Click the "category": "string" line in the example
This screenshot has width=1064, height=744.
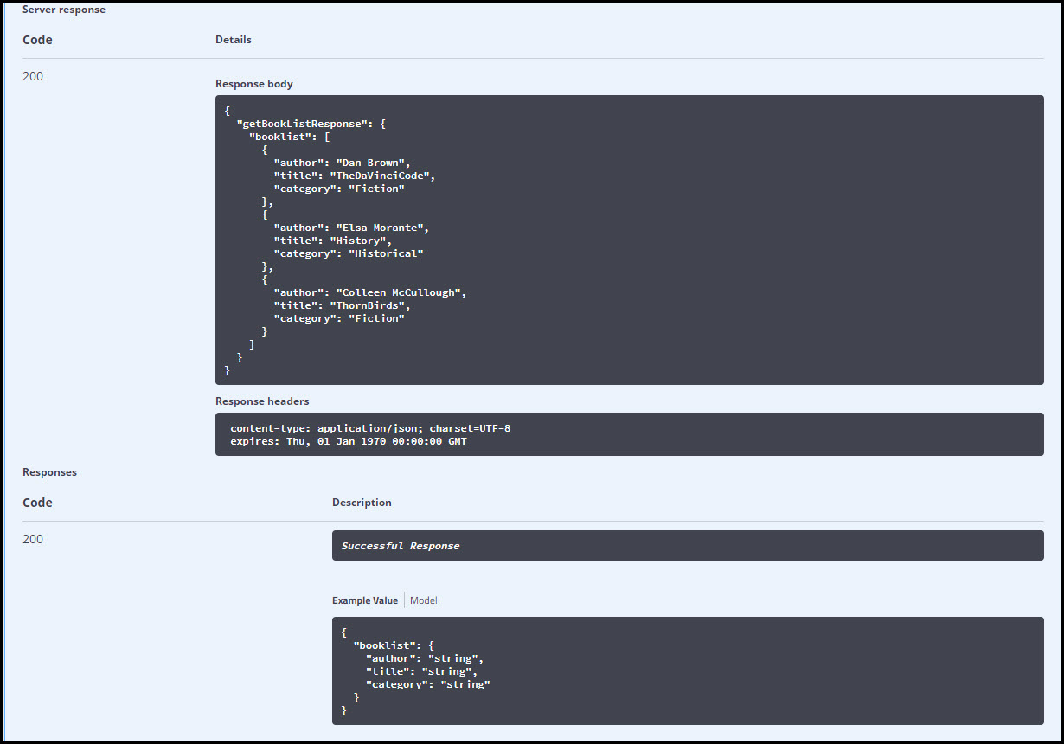coord(427,684)
